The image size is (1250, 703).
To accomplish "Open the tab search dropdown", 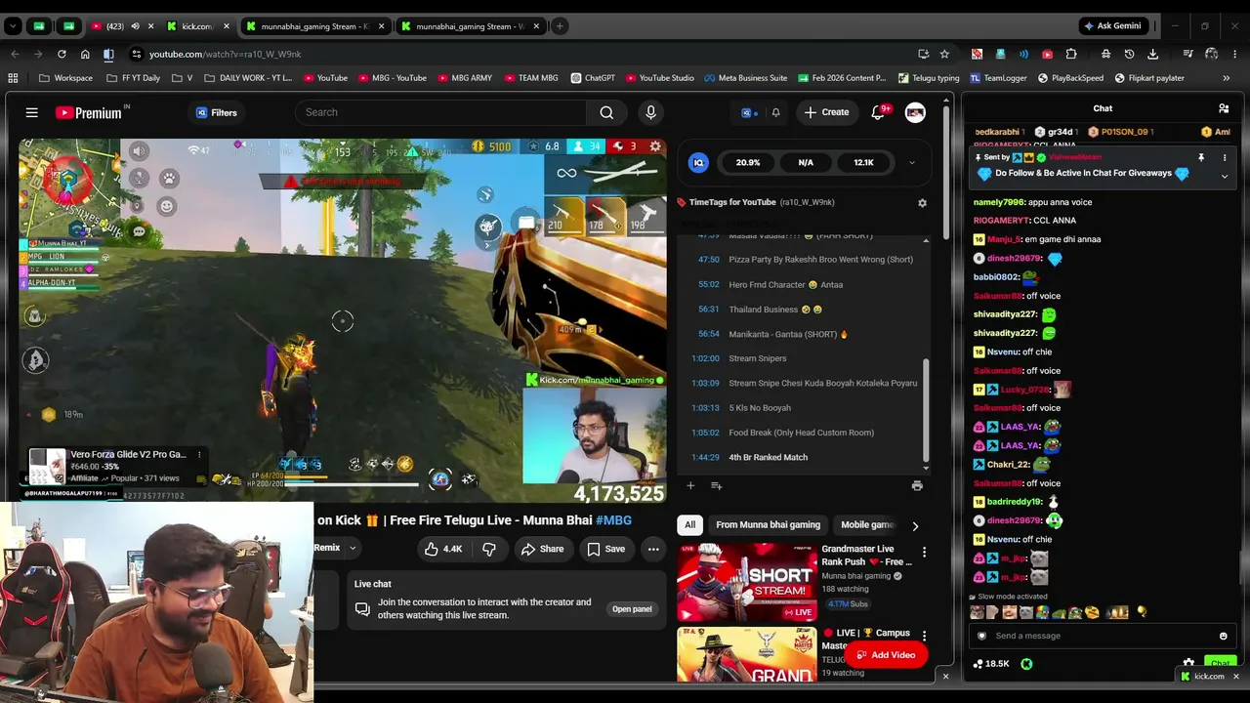I will 14,26.
